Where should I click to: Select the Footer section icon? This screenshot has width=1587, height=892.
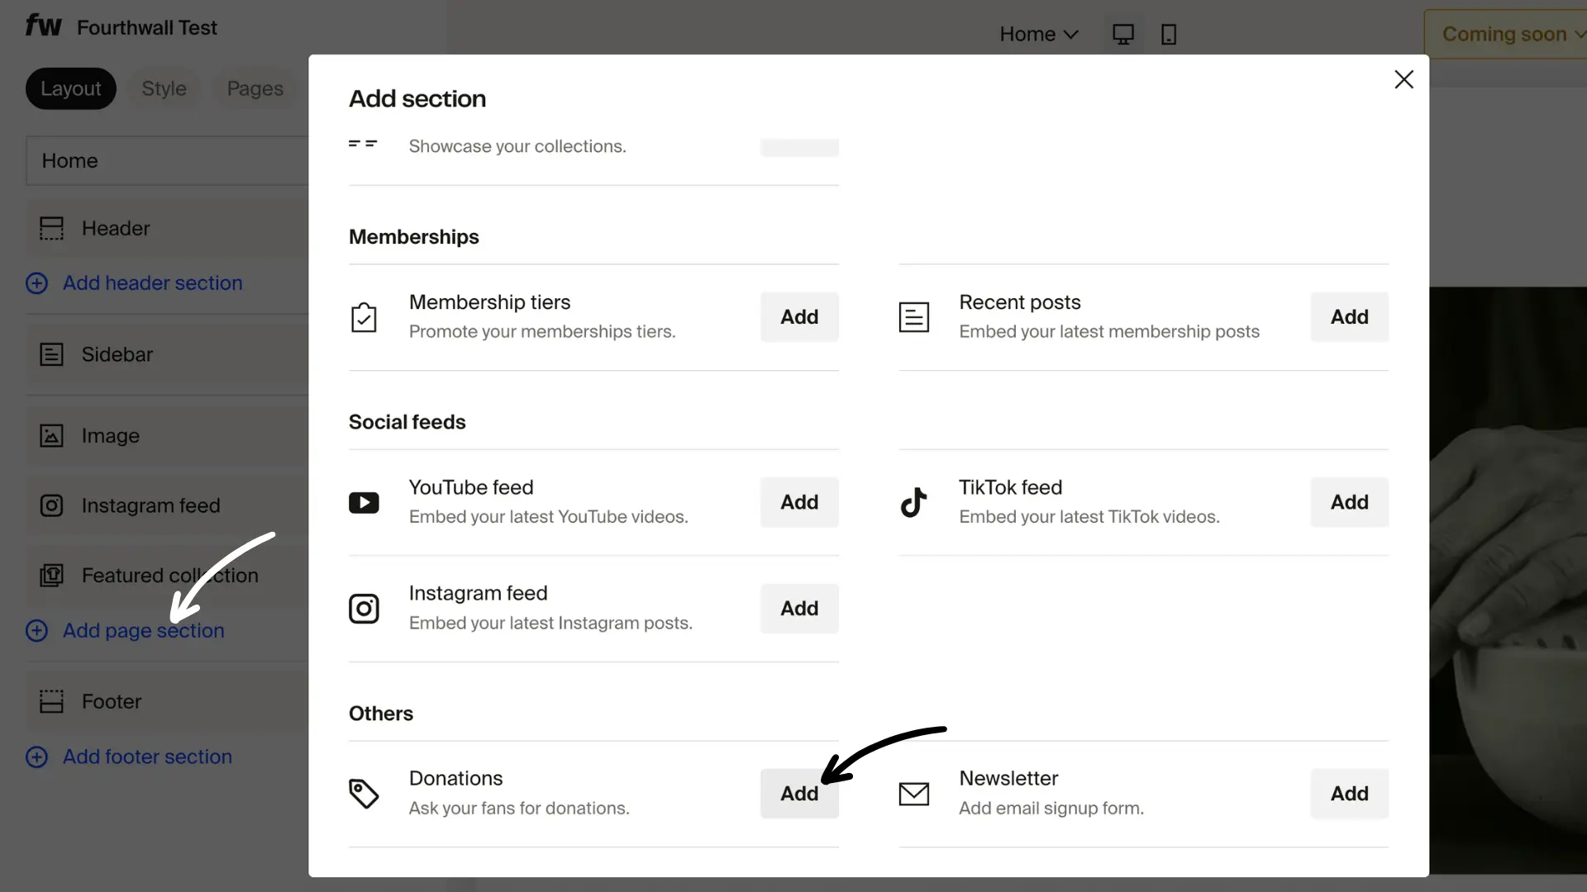[51, 701]
